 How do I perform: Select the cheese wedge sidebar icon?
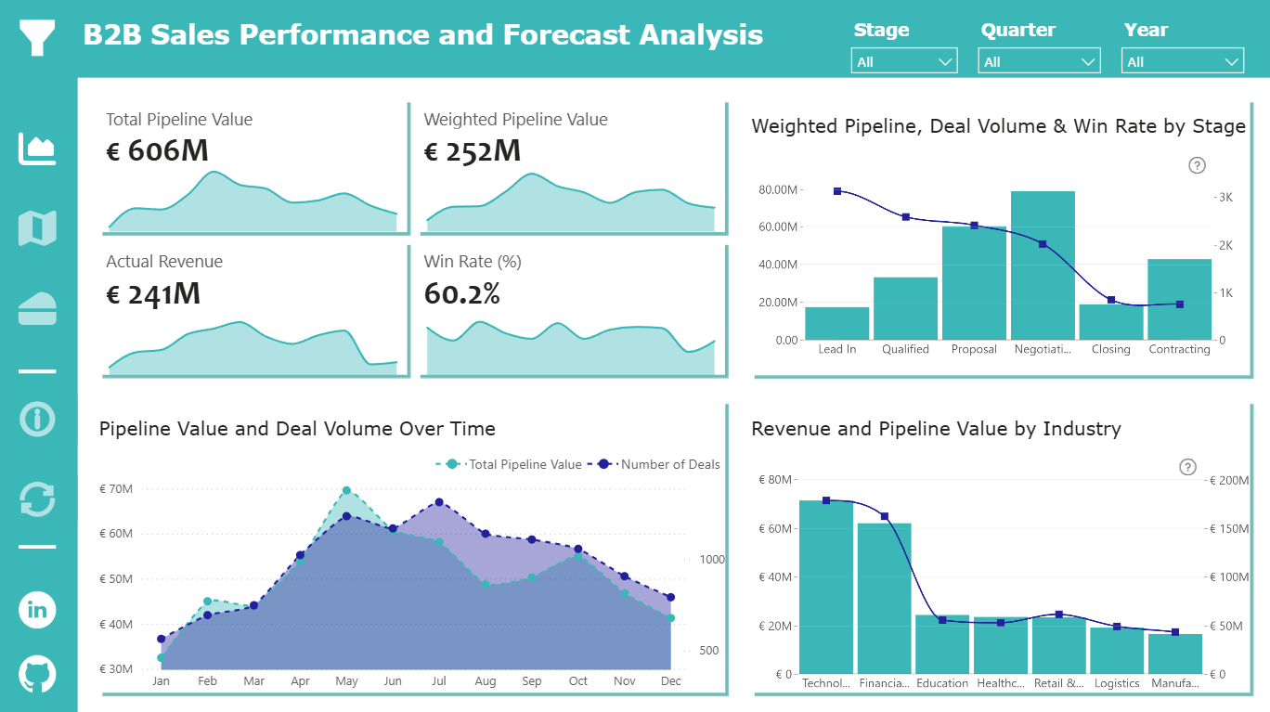point(38,308)
